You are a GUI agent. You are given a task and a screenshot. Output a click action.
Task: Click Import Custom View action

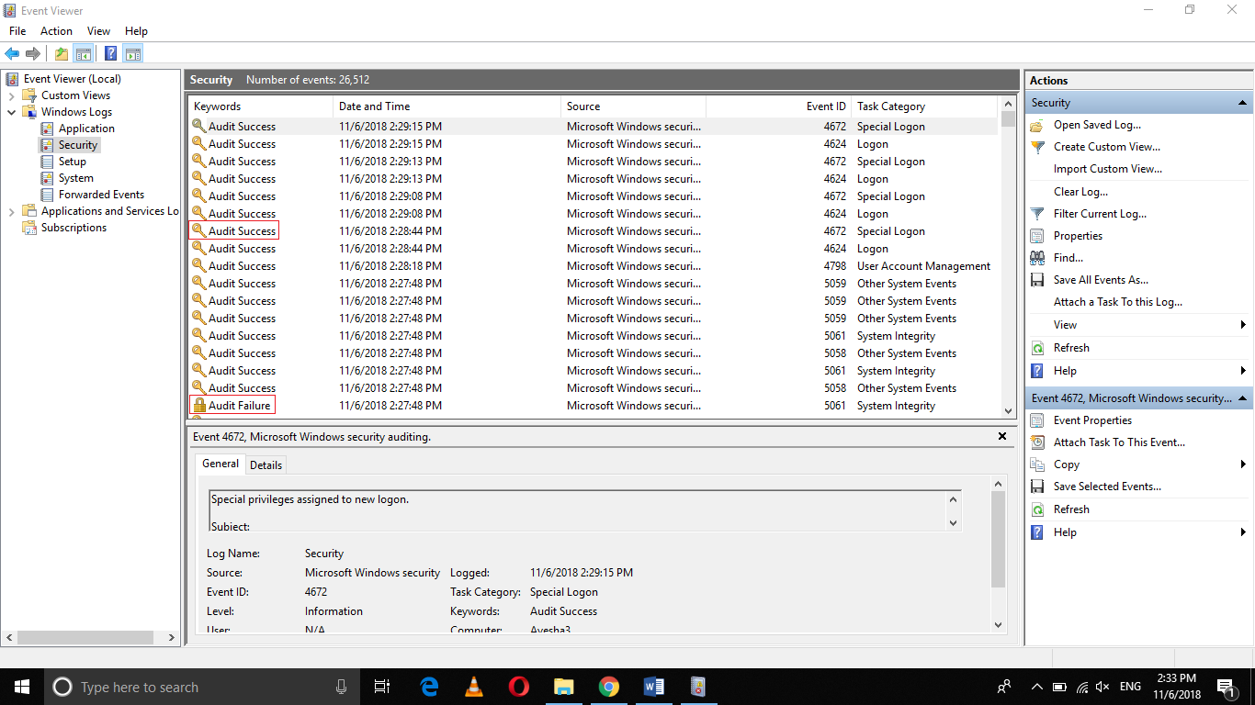(1107, 169)
